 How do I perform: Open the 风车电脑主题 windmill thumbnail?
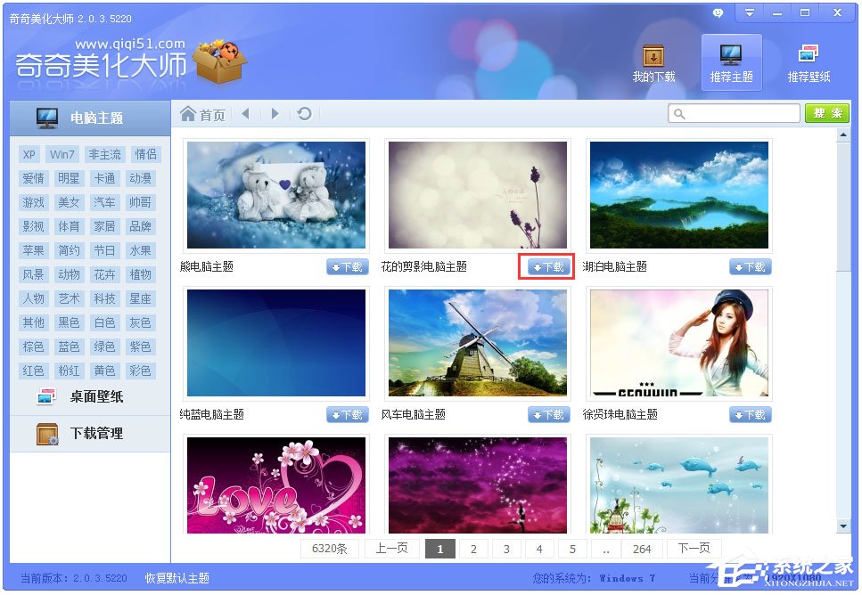coord(478,343)
